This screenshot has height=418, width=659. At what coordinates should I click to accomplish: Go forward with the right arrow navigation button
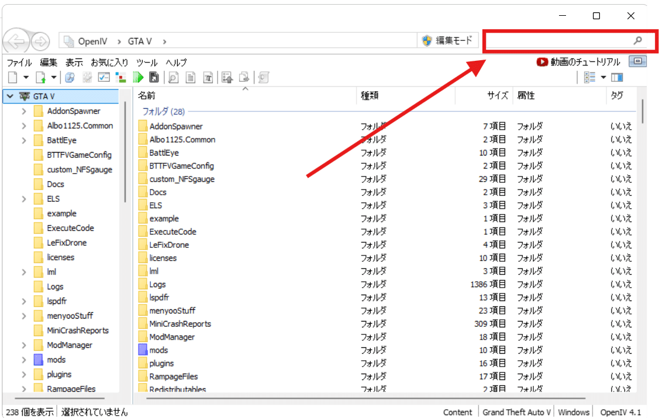tap(41, 41)
